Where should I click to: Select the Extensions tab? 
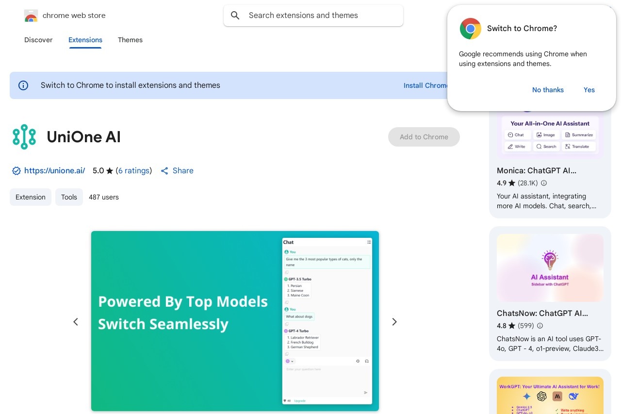85,40
